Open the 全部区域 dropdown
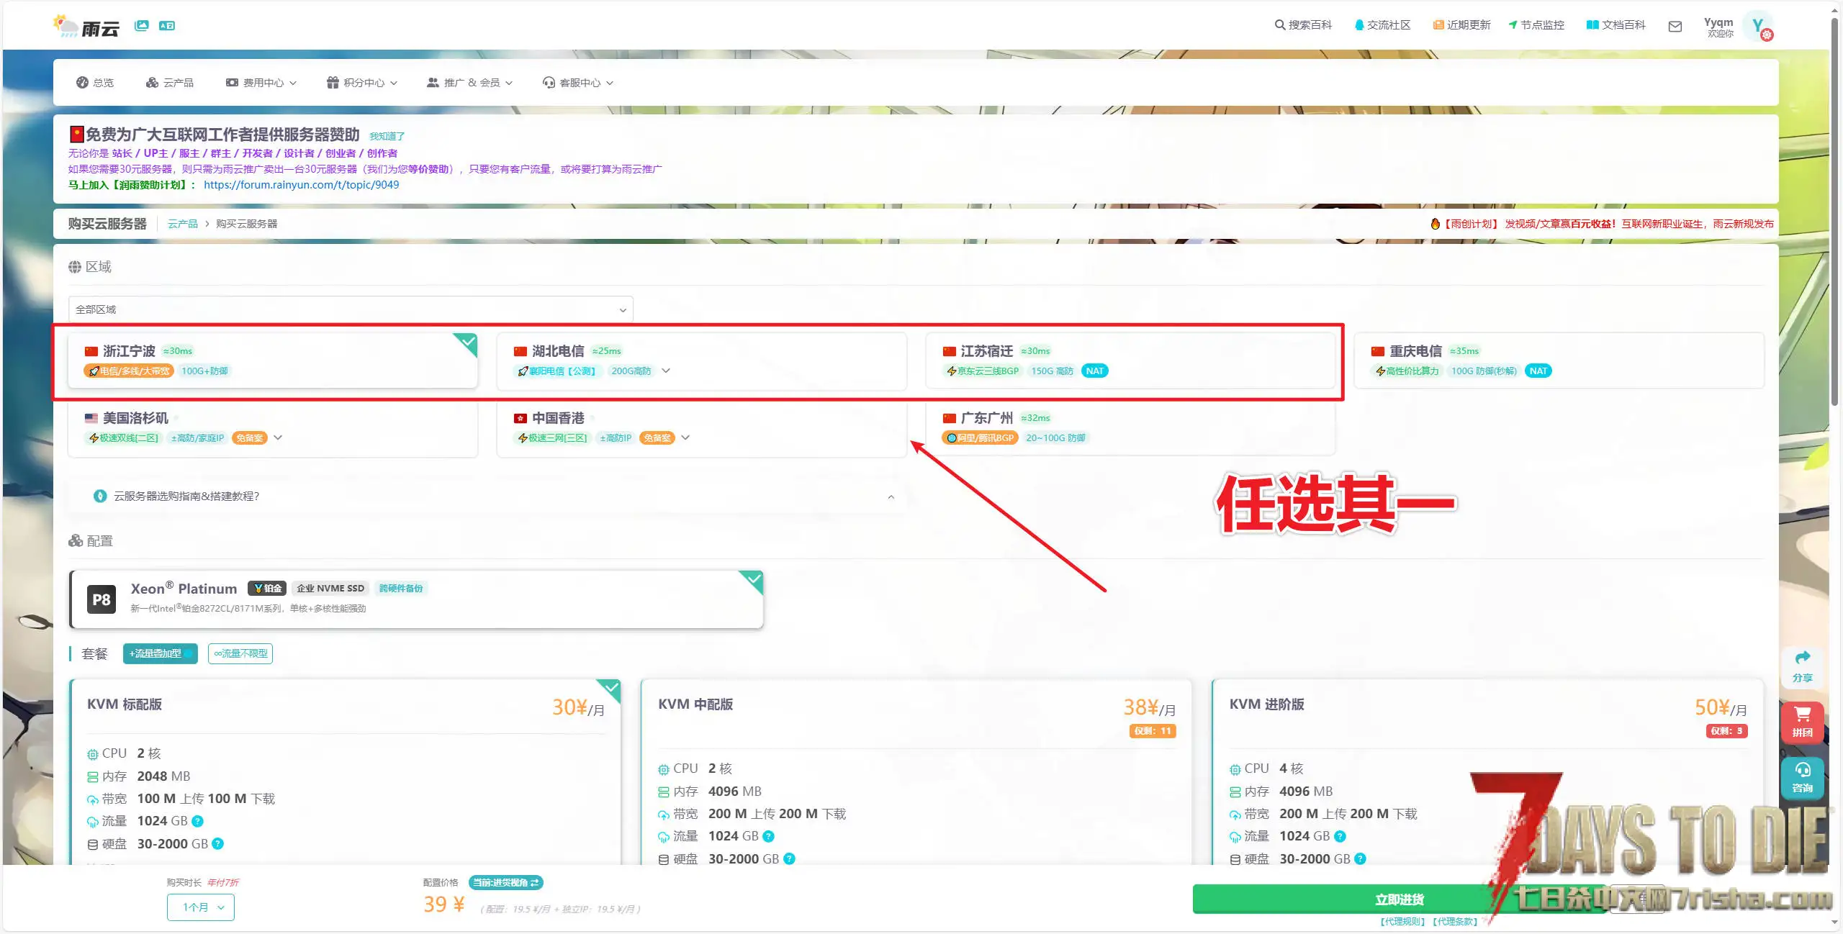Image resolution: width=1843 pixels, height=934 pixels. [351, 309]
